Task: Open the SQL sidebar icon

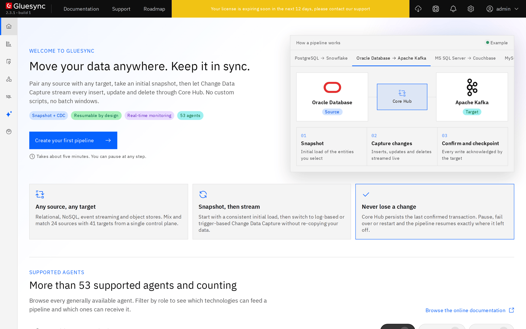Action: tap(9, 97)
